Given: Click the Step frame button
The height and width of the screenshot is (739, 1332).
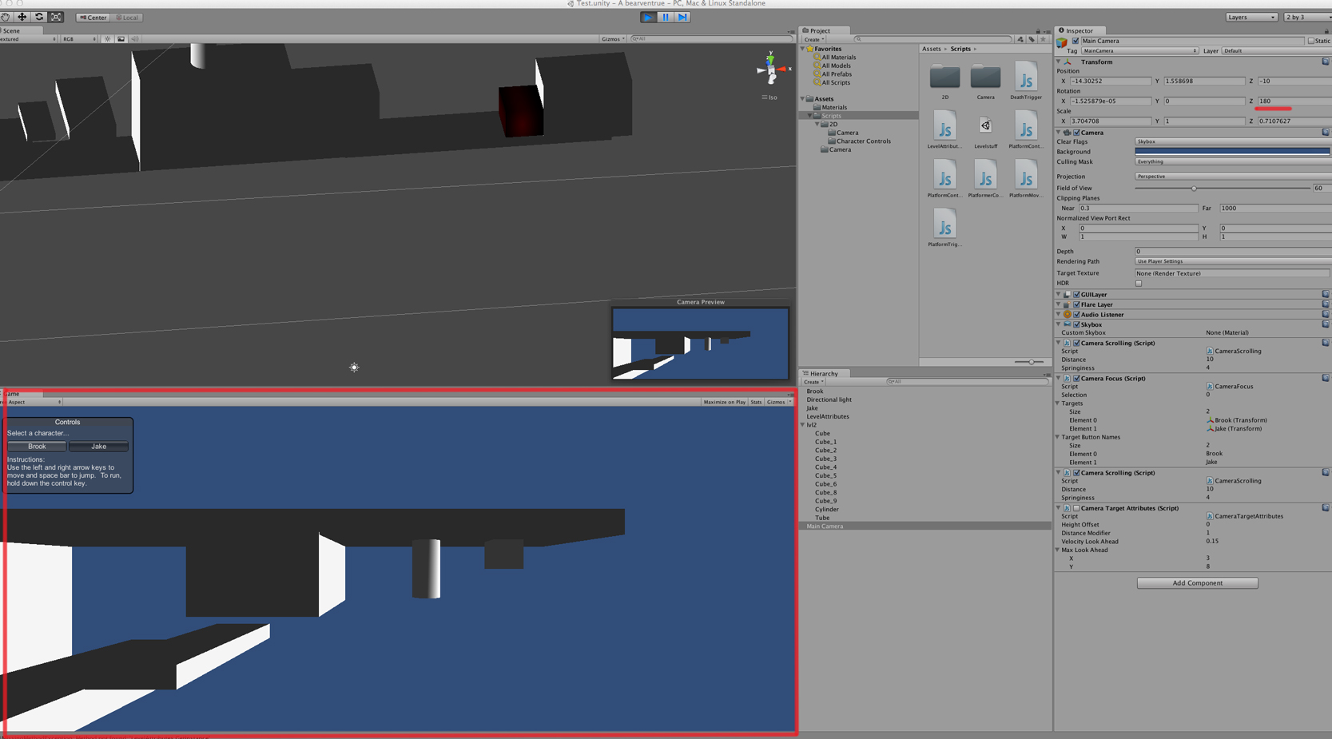Looking at the screenshot, I should coord(682,17).
